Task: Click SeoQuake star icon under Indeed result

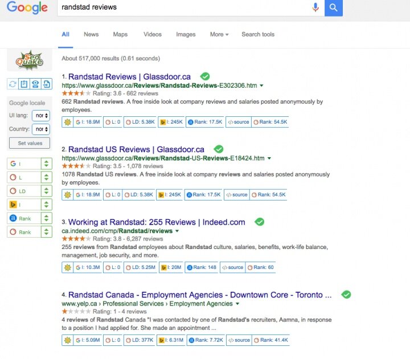Action: point(67,267)
